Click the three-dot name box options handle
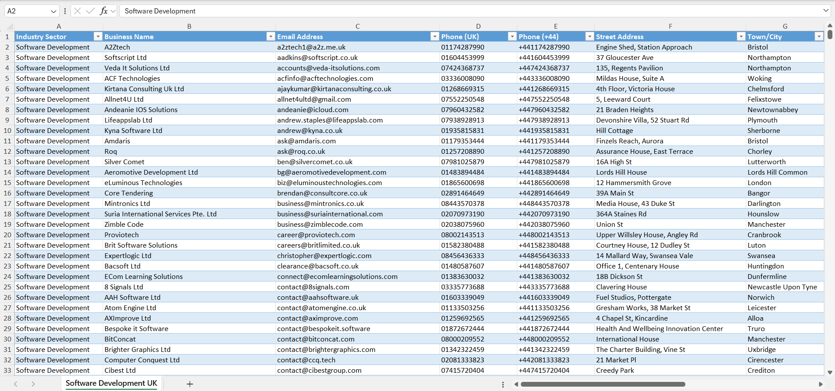Image resolution: width=835 pixels, height=391 pixels. tap(65, 11)
